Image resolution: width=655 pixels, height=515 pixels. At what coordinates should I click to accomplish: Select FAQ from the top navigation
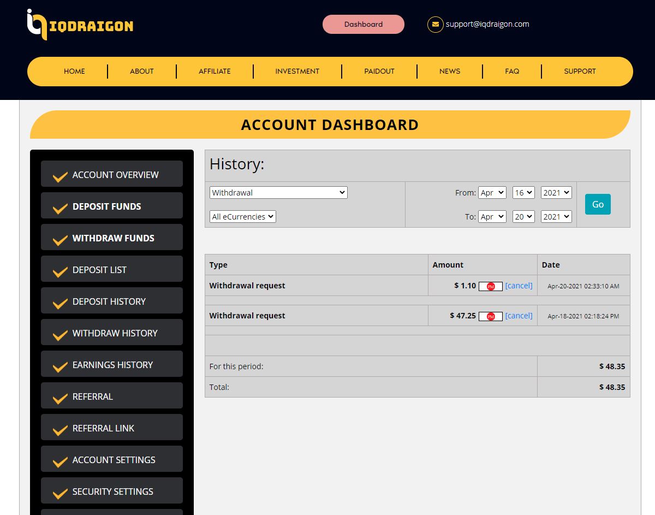tap(512, 72)
